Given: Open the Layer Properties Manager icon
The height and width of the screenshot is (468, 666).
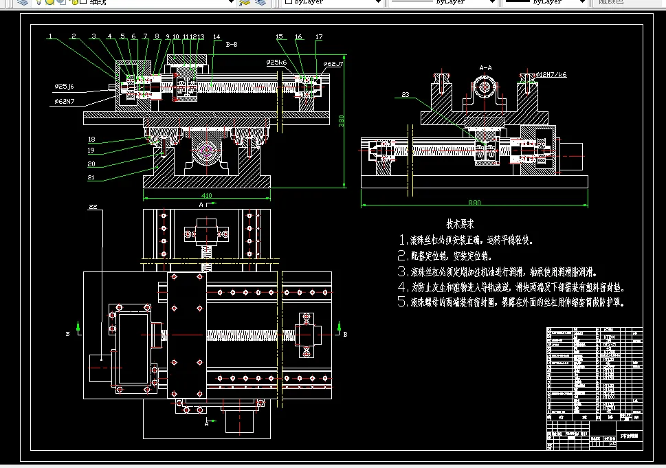Looking at the screenshot, I should [x=22, y=3].
